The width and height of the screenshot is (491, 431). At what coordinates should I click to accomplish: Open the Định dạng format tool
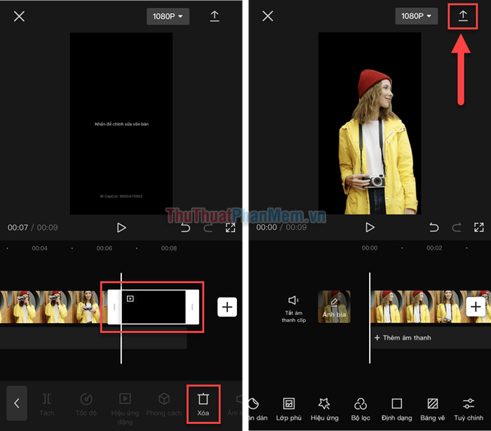point(397,409)
